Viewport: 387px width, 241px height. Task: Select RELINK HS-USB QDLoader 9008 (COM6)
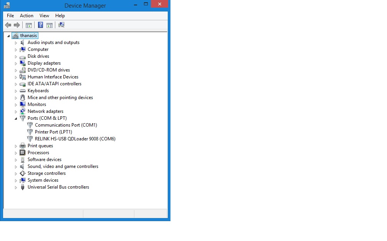[x=75, y=139]
